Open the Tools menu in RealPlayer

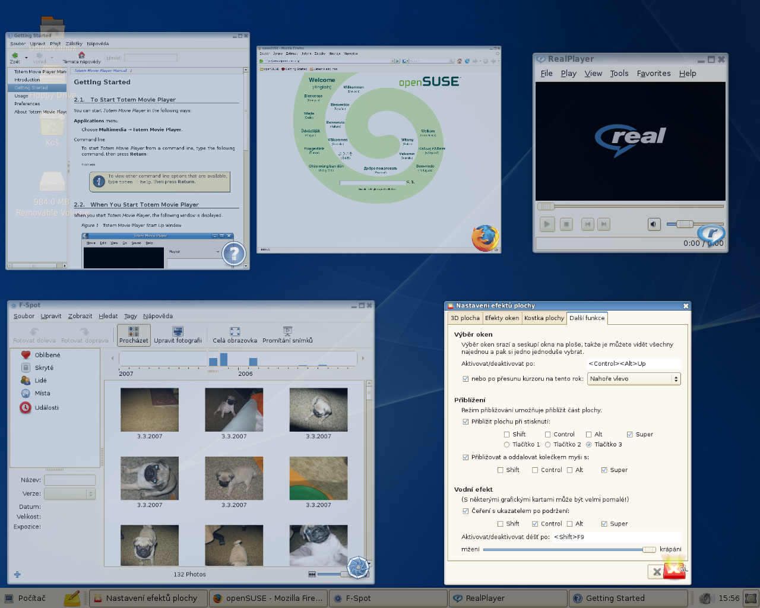pyautogui.click(x=619, y=74)
